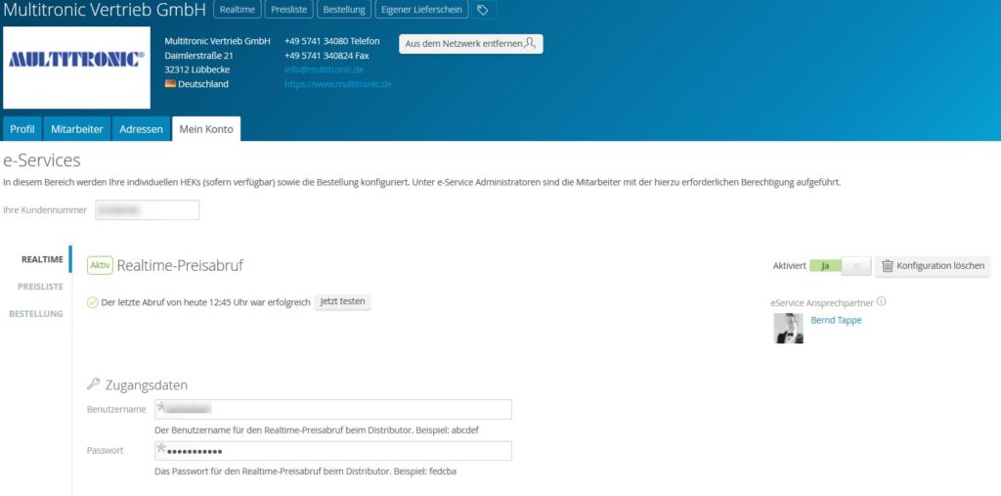Open the Realtime header button

point(237,10)
